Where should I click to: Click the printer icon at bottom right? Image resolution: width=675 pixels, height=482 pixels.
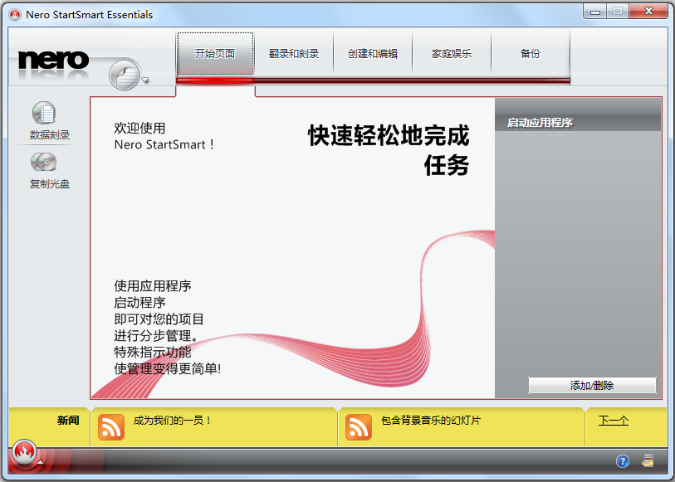tap(648, 460)
